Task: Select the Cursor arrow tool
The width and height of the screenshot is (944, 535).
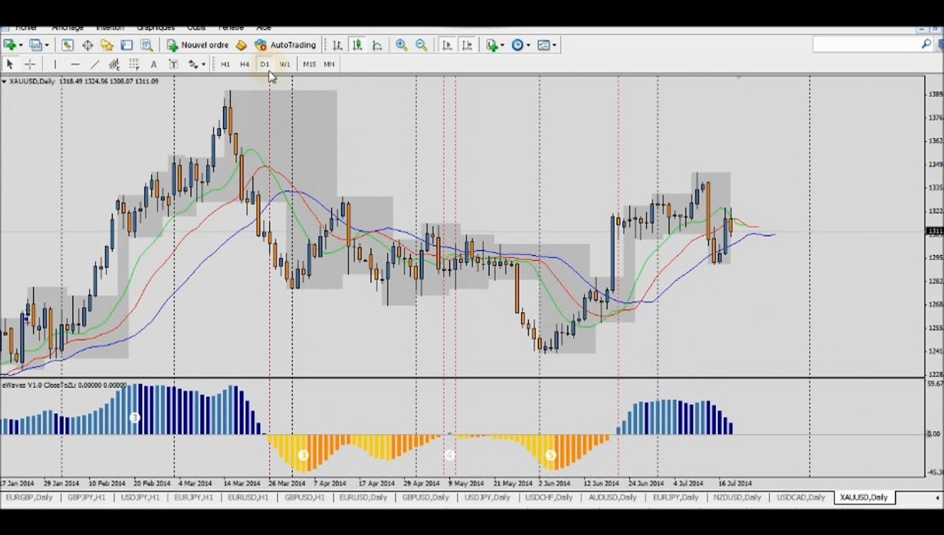Action: point(10,65)
